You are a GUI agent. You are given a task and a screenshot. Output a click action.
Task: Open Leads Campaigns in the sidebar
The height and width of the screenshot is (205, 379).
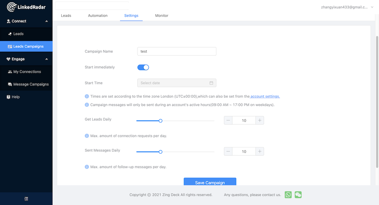26,46
